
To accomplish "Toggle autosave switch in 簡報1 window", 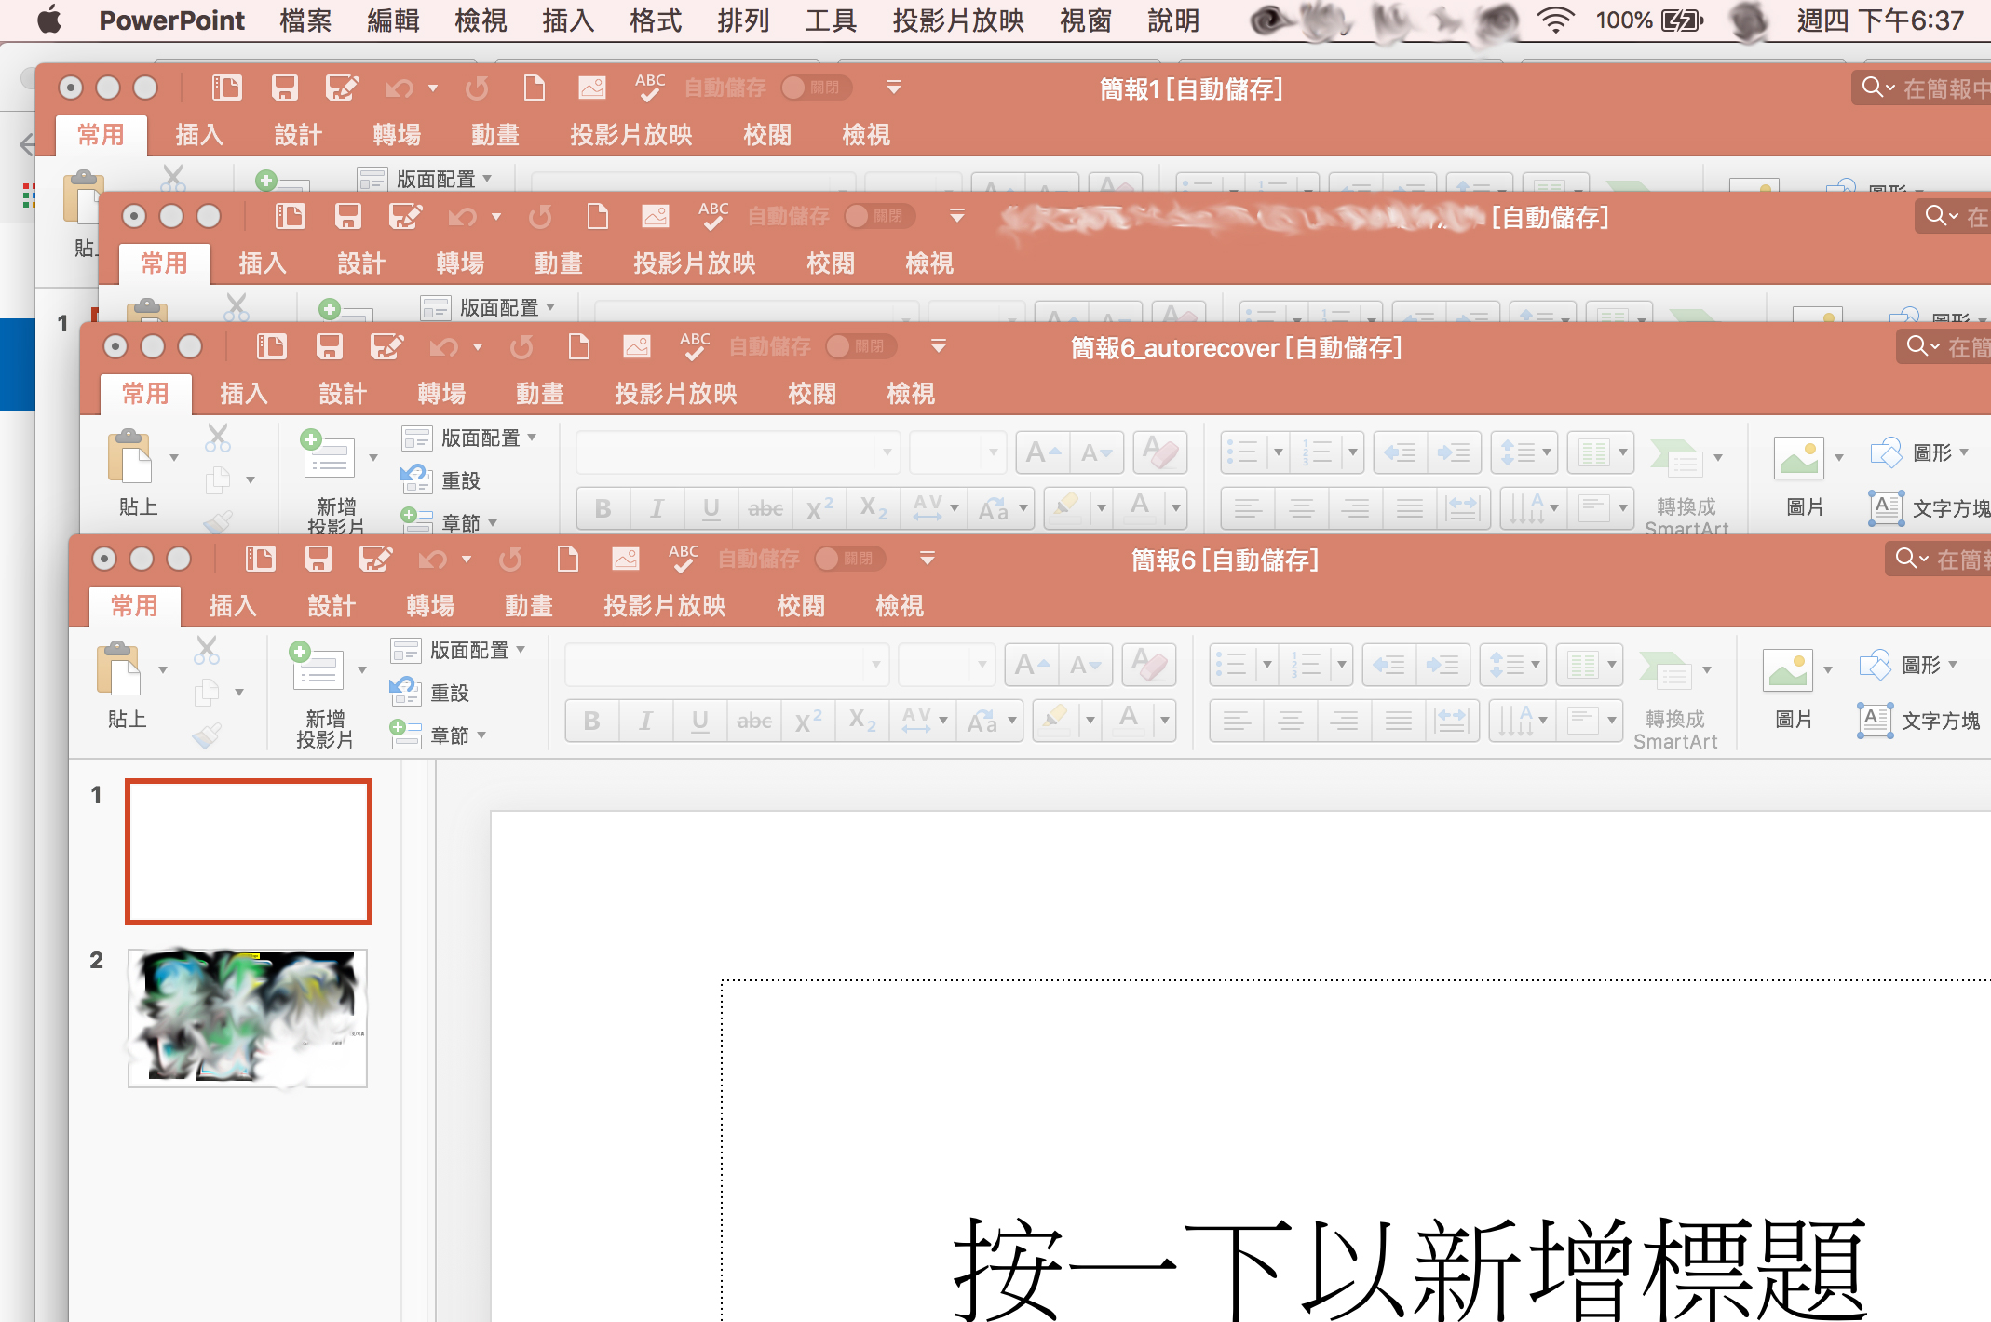I will (x=815, y=88).
